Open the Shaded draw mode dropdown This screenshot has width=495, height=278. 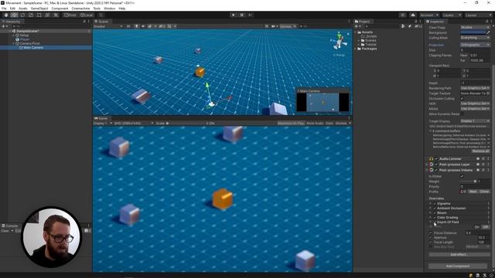coord(108,26)
